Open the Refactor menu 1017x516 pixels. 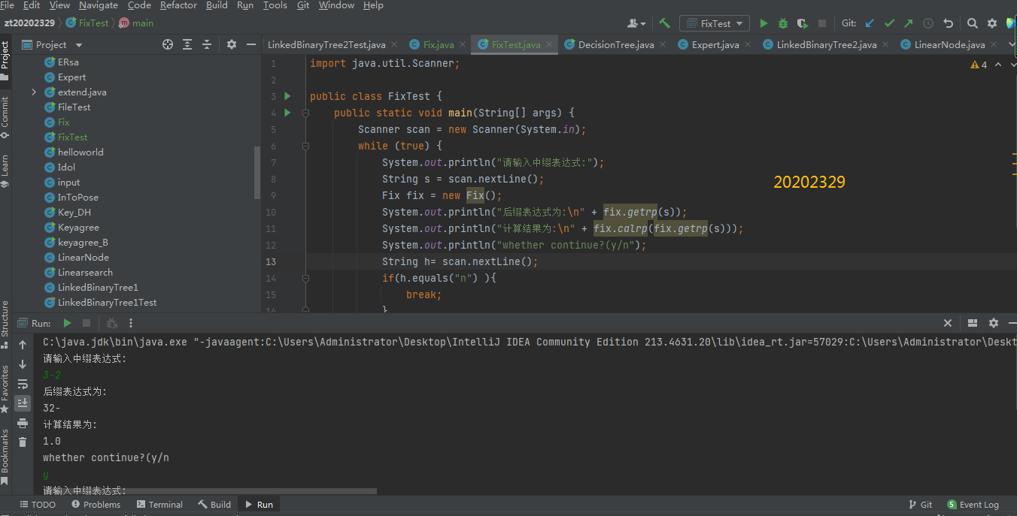[x=178, y=5]
